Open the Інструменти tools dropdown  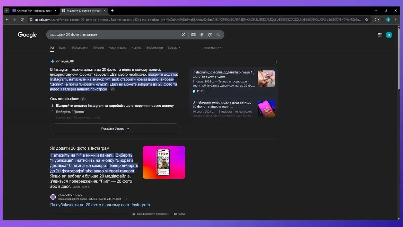pyautogui.click(x=212, y=48)
